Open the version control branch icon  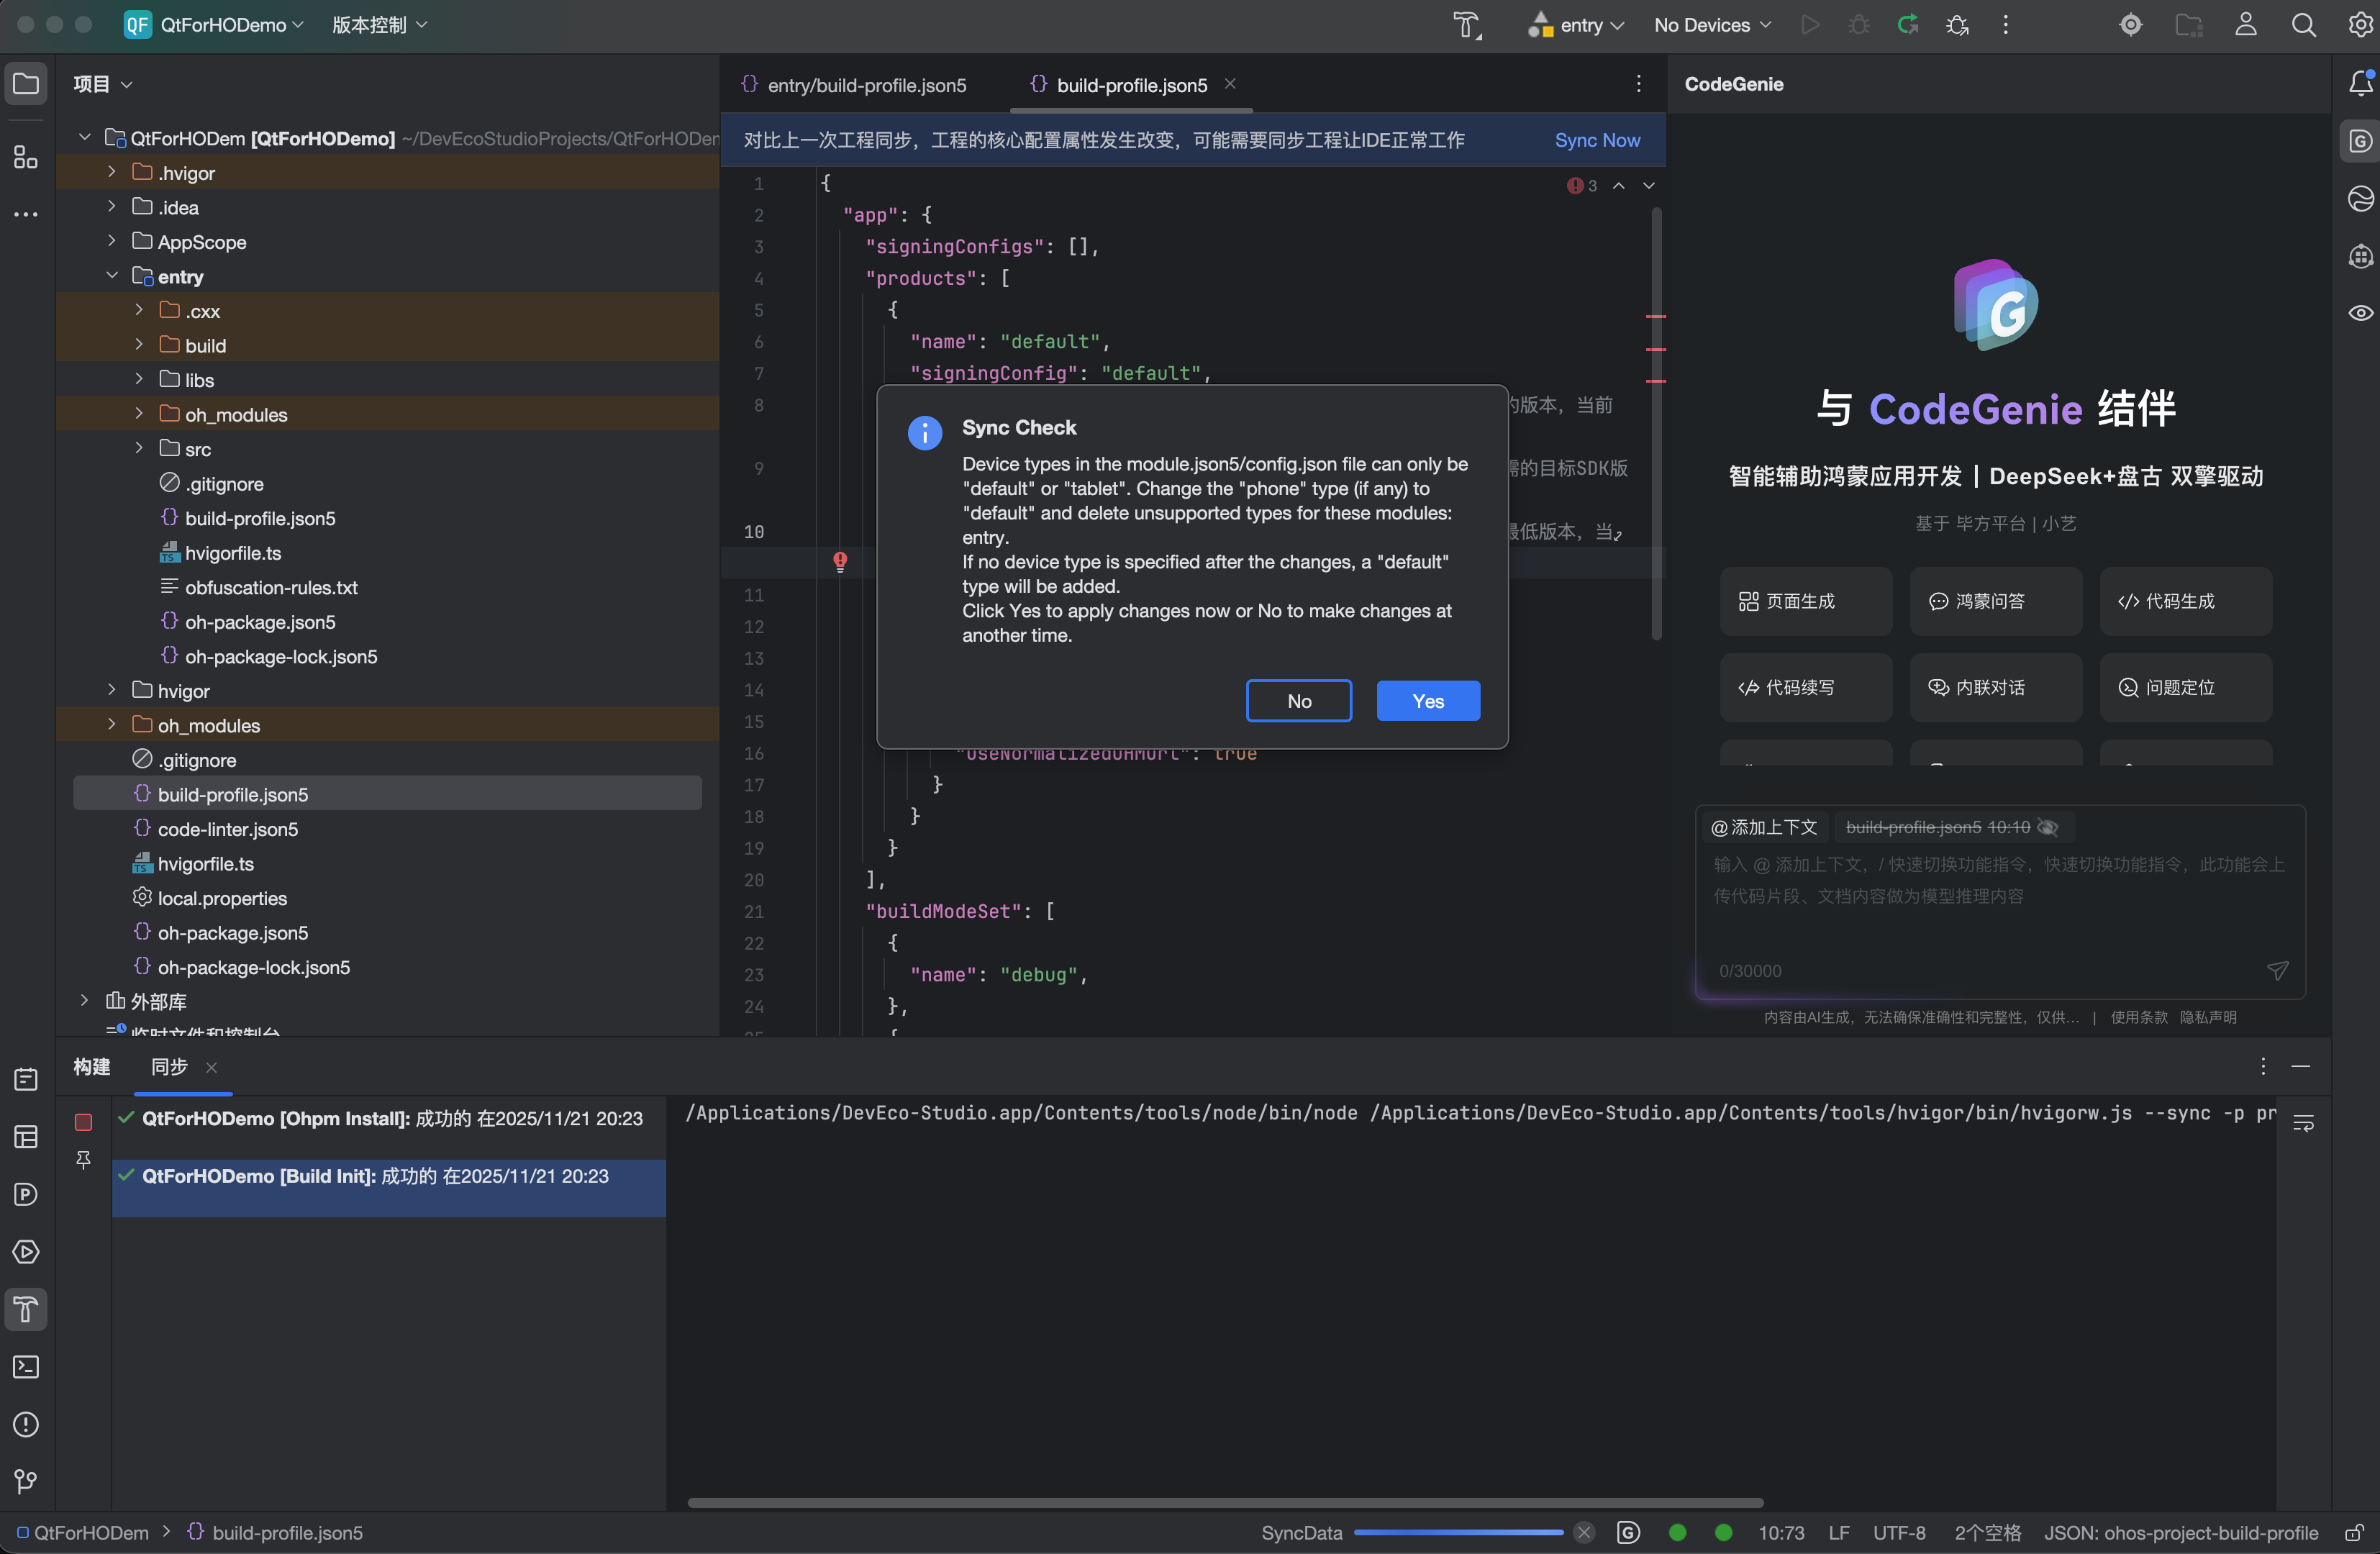26,1482
